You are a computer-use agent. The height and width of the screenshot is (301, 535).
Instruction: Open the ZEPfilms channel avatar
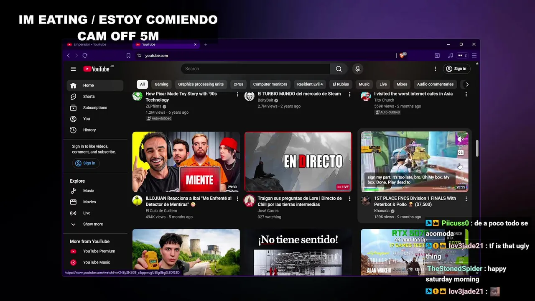point(138,96)
